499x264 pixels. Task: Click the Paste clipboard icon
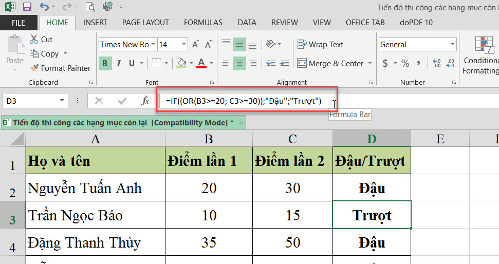tap(15, 45)
